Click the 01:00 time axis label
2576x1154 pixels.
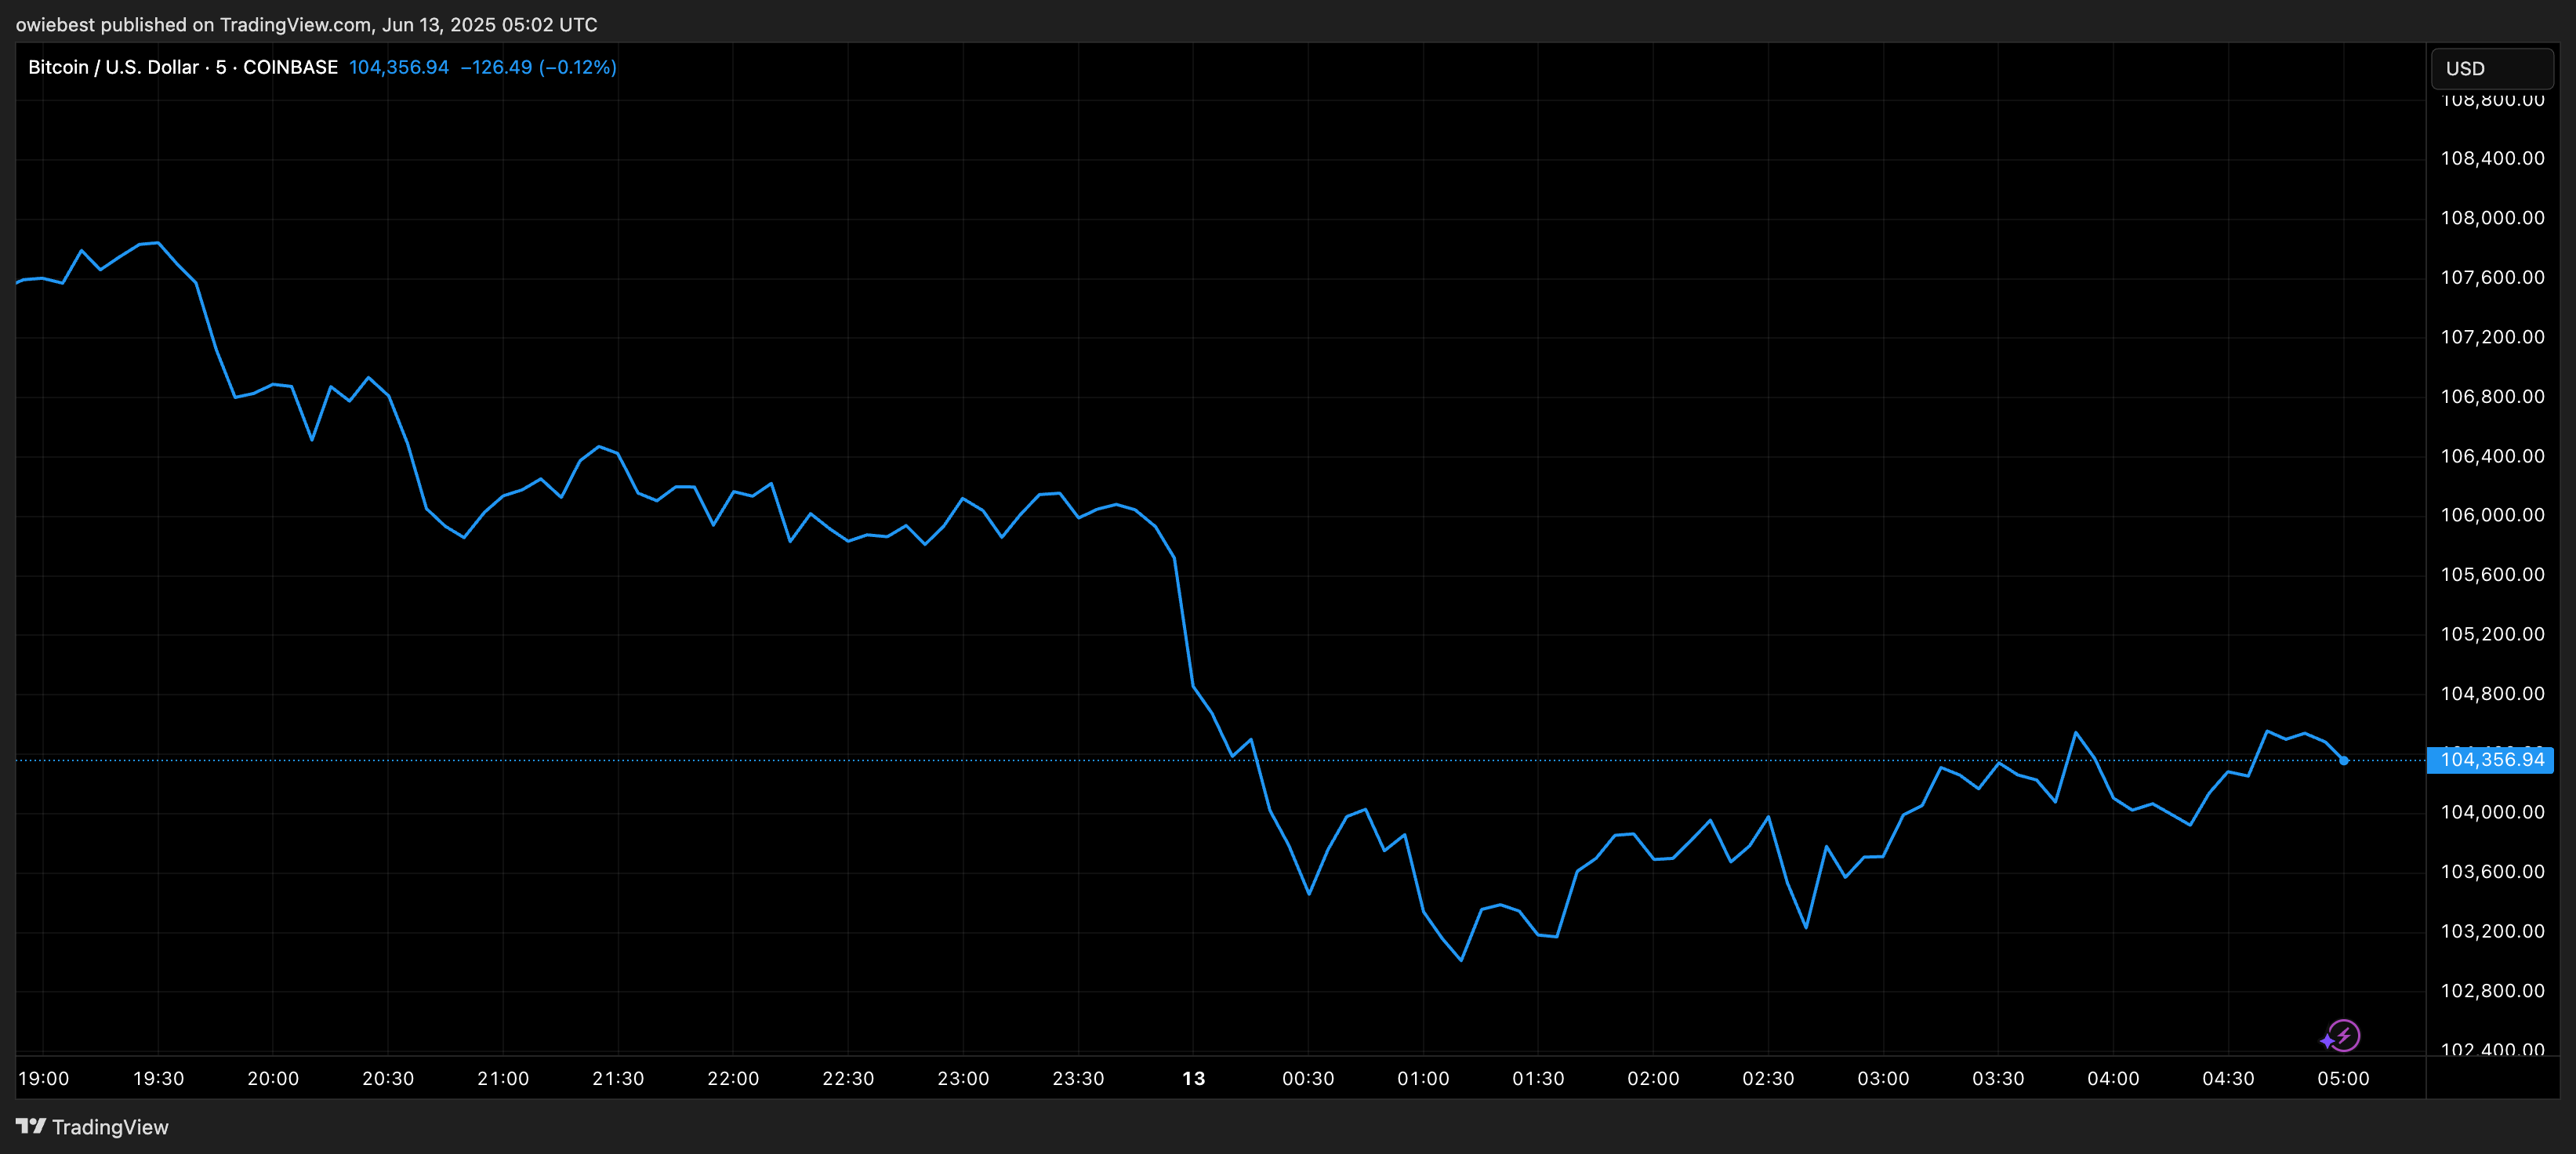tap(1423, 1078)
